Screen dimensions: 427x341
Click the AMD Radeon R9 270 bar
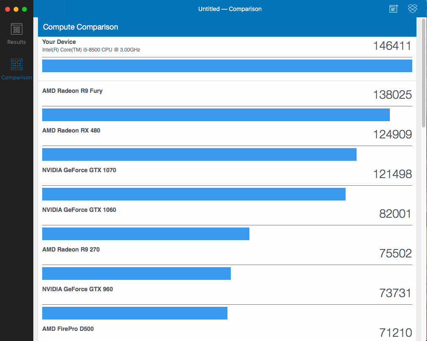[136, 273]
